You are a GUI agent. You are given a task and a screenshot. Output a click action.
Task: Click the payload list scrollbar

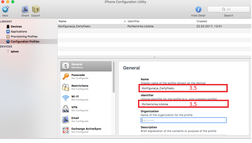point(114,77)
